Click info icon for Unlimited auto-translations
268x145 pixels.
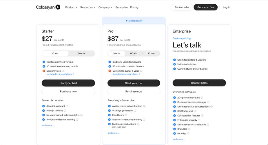pyautogui.click(x=208, y=124)
